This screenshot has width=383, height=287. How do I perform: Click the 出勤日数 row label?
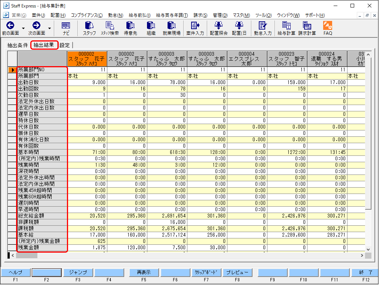[x=42, y=83]
